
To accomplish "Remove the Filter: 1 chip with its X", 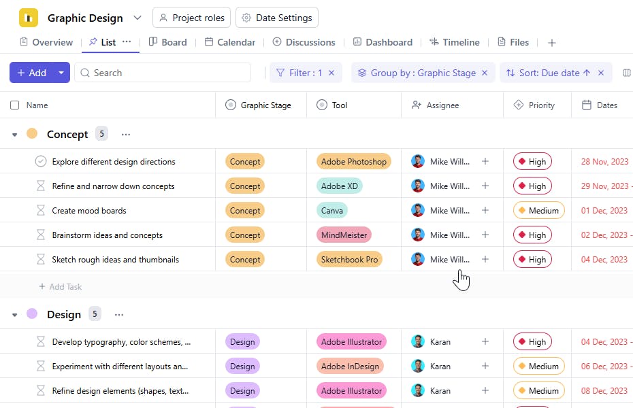I will (x=331, y=73).
